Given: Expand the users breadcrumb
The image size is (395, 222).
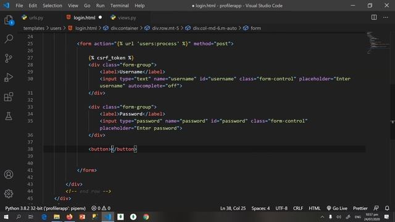Looking at the screenshot, I should click(56, 28).
